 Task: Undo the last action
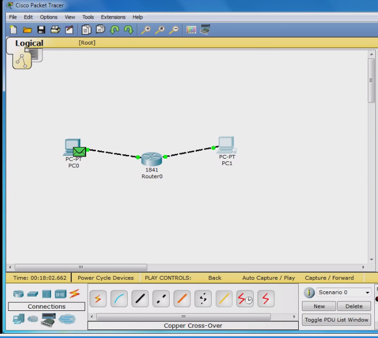114,30
